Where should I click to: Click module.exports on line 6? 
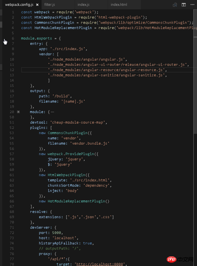point(37,39)
